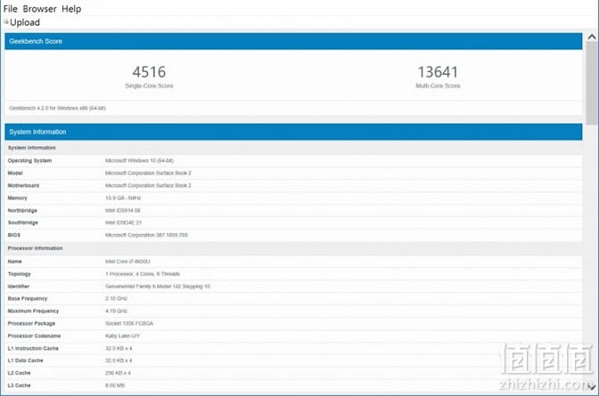Viewport: 599px width, 396px height.
Task: Select the 2.10 GHz base frequency value
Action: (116, 299)
